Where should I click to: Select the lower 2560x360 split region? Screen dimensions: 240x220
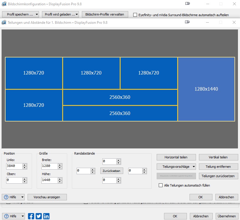click(x=120, y=113)
